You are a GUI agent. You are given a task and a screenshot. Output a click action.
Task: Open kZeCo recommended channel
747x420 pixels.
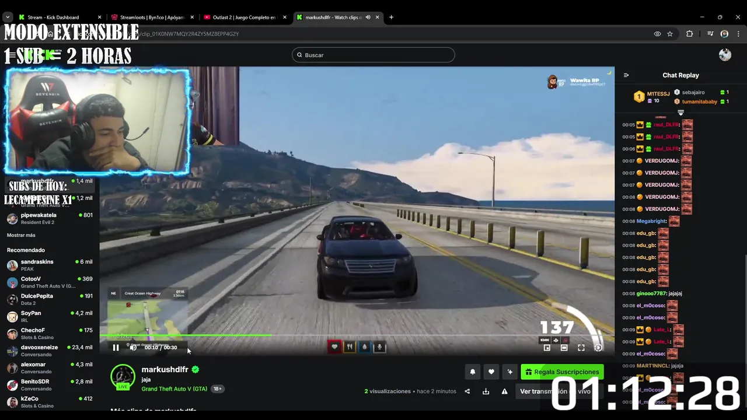click(50, 402)
